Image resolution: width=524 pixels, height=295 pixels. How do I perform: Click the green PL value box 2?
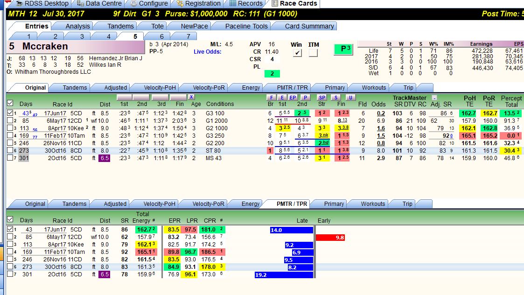272,74
